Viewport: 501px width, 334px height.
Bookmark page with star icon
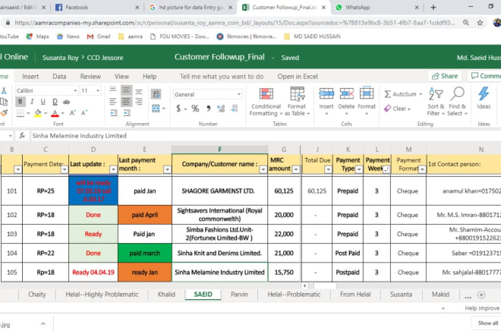[480, 23]
